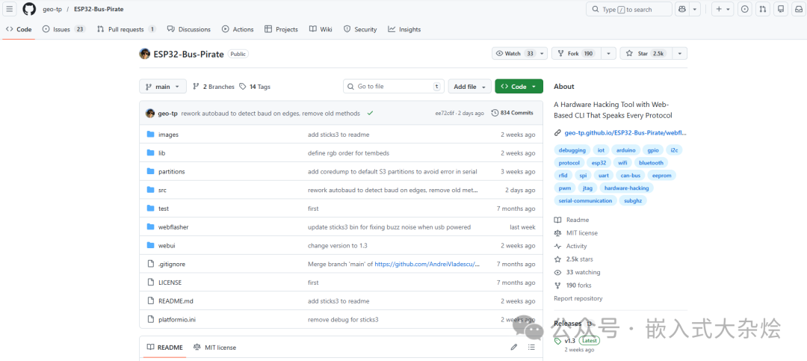This screenshot has height=361, width=807.
Task: Open the 834 Commits history link
Action: tap(513, 113)
